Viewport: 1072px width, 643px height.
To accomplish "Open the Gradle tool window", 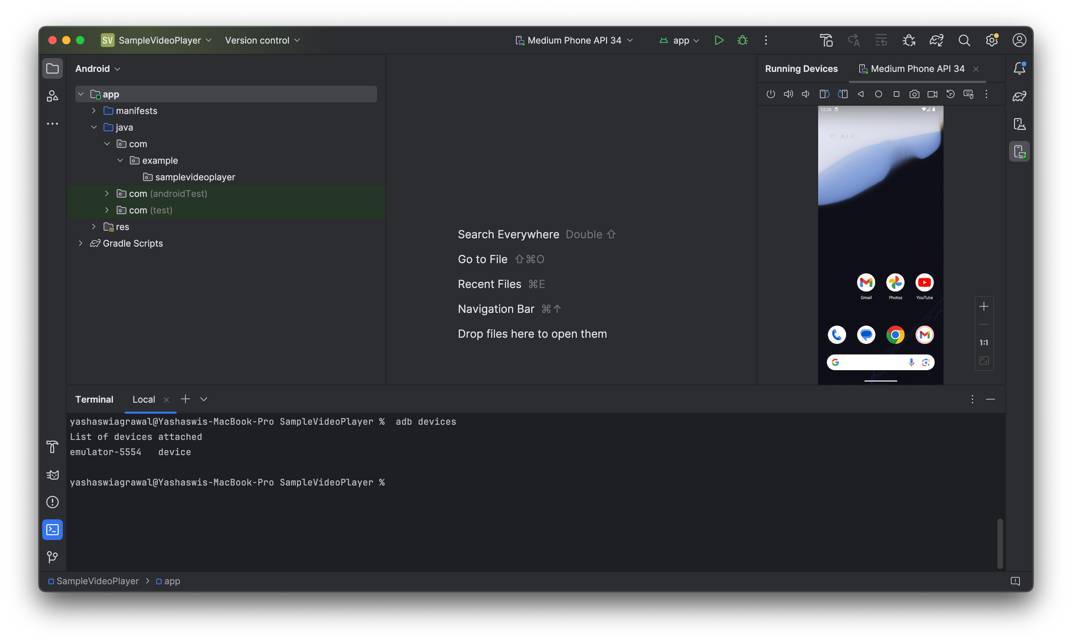I will (1019, 96).
